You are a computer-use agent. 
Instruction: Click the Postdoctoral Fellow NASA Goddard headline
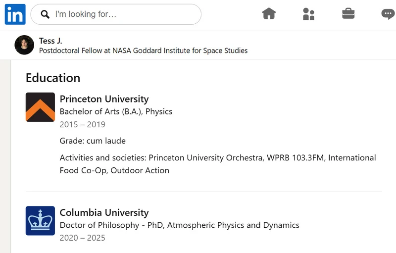tap(143, 51)
